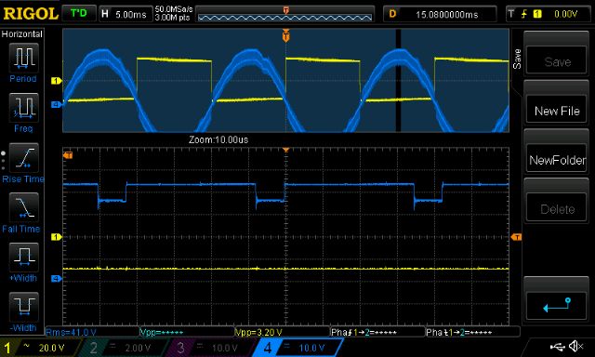The image size is (595, 357).
Task: Click the speaker mute icon
Action: [x=576, y=346]
